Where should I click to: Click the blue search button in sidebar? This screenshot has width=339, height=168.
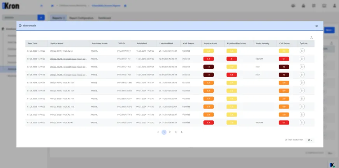(41, 17)
